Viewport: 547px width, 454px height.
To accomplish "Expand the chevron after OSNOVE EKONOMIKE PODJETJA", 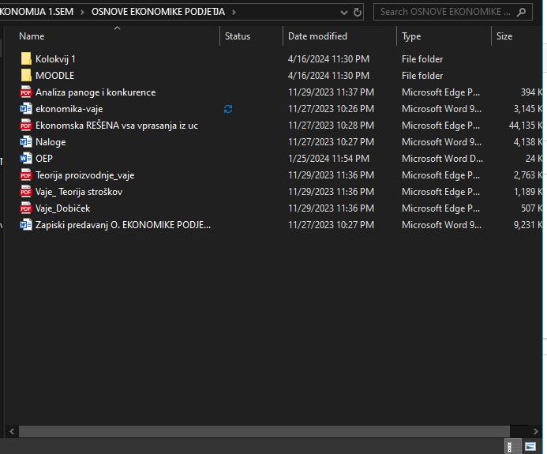I will tap(234, 13).
